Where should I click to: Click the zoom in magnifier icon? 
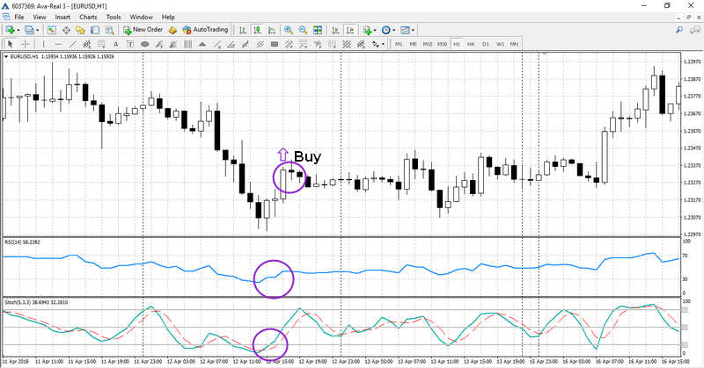click(x=288, y=30)
